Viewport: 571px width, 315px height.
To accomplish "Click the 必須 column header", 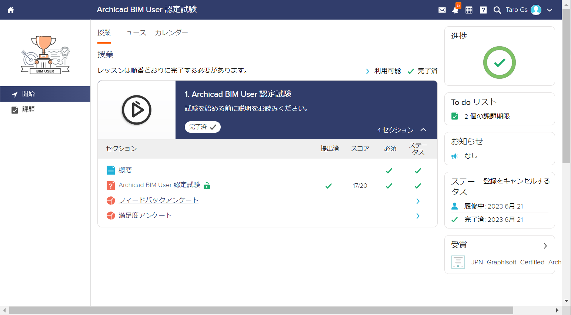I will coord(390,149).
